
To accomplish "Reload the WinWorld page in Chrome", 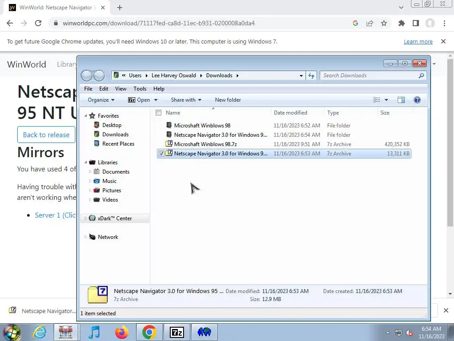I will point(38,23).
